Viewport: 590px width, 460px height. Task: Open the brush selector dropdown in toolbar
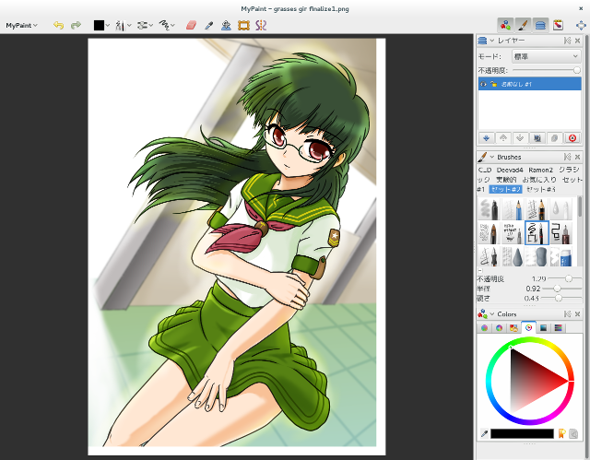123,25
